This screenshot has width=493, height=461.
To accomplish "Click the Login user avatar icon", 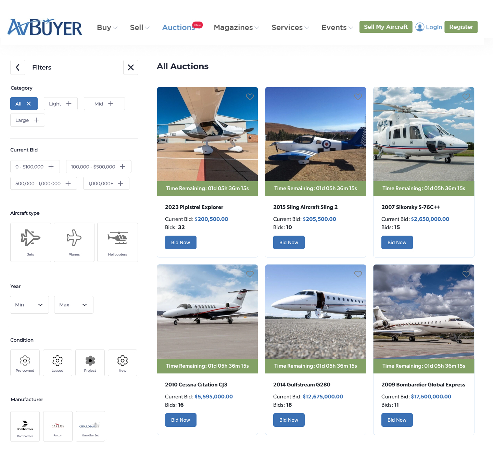I will pos(420,27).
